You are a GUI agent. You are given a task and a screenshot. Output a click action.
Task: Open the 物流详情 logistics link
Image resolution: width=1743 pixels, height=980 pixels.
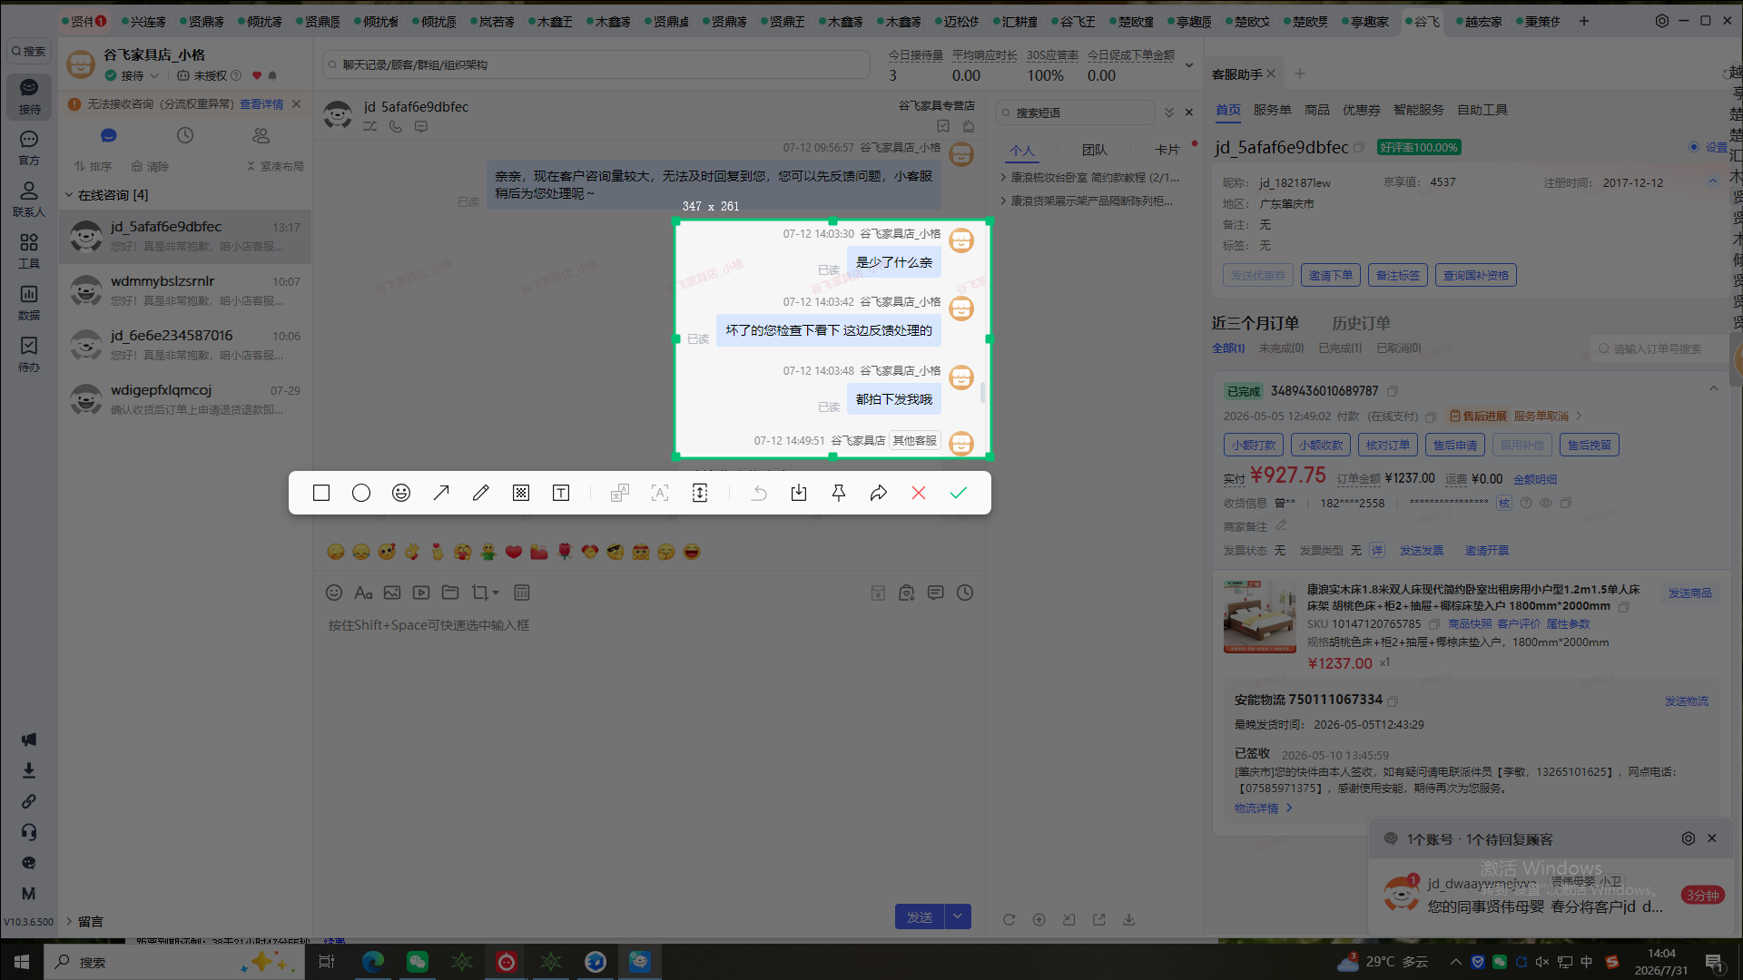point(1263,808)
